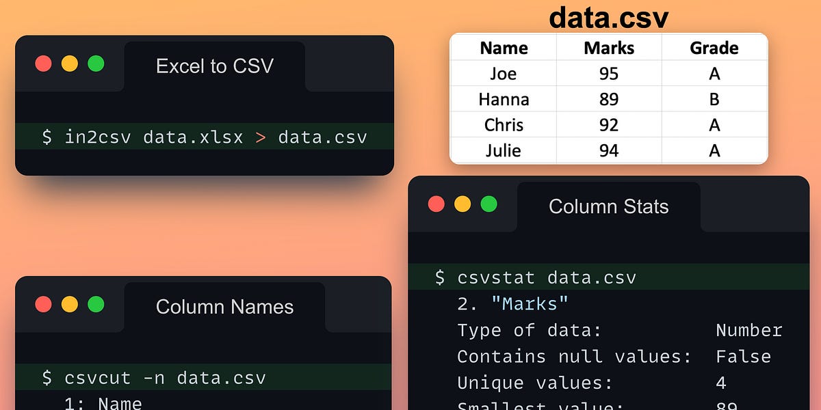Click the red traffic light on Column Stats window
Viewport: 821px width, 410px height.
pyautogui.click(x=436, y=204)
